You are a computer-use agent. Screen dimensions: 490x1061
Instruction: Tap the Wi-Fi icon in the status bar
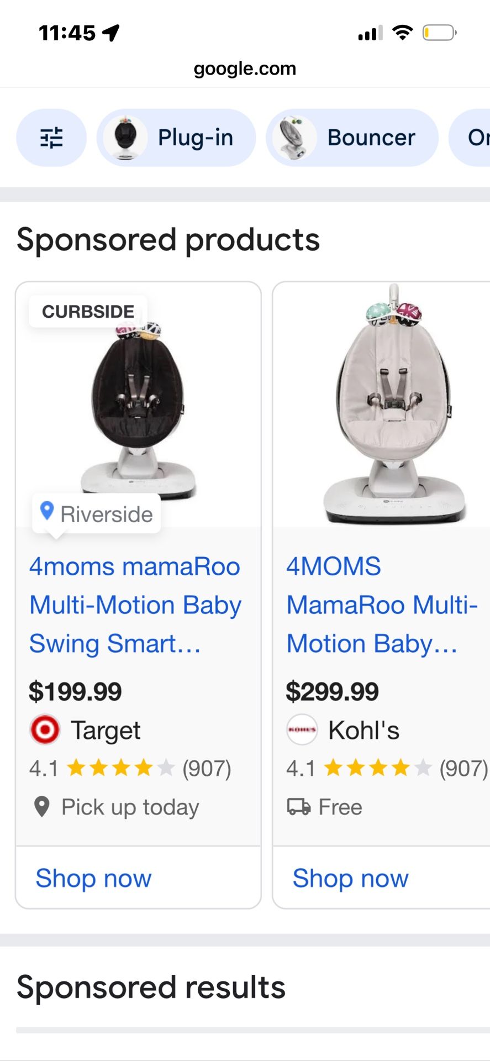404,33
